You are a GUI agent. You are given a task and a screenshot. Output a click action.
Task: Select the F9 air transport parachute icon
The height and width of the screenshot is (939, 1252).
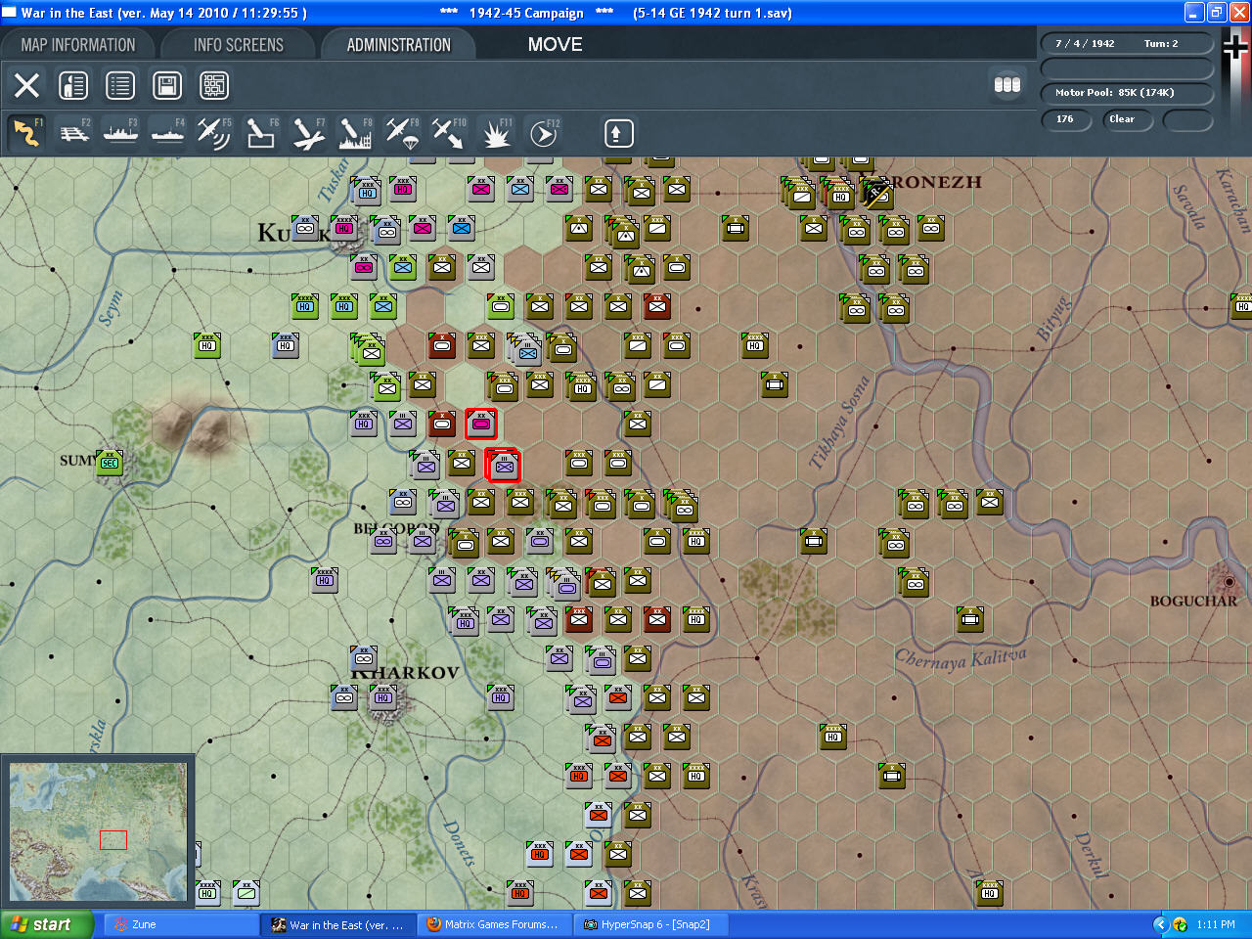point(402,133)
